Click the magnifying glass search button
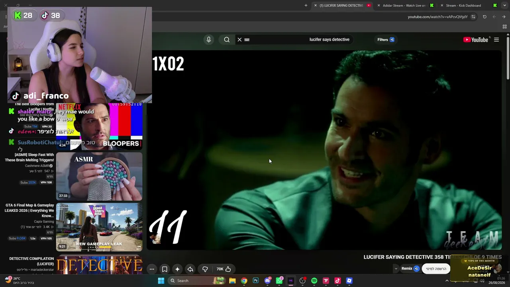 click(x=227, y=39)
